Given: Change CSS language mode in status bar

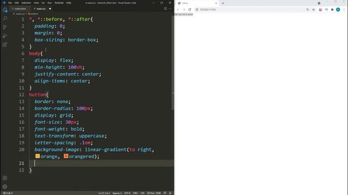Looking at the screenshot, I should click(x=142, y=193).
